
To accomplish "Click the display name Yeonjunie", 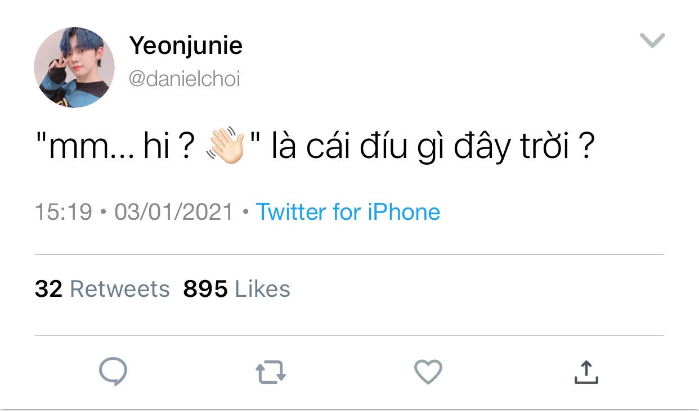I will [x=186, y=45].
